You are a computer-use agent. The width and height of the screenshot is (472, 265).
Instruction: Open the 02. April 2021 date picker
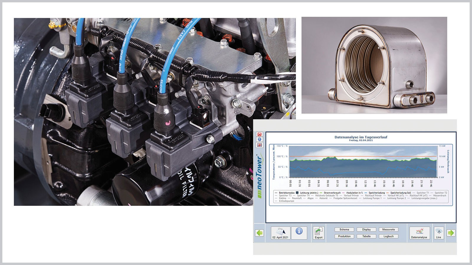point(280,233)
